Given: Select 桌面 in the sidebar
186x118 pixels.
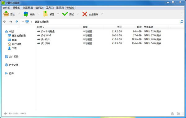Looking at the screenshot, I should point(14,40).
